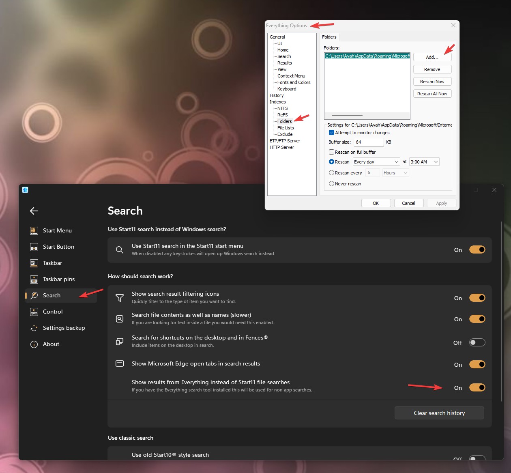Open the Start Button section icon
511x473 pixels.
tap(34, 247)
